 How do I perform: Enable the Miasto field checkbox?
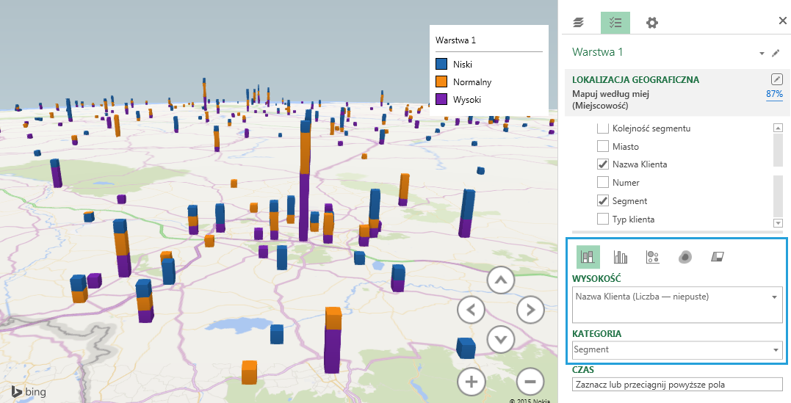(603, 146)
